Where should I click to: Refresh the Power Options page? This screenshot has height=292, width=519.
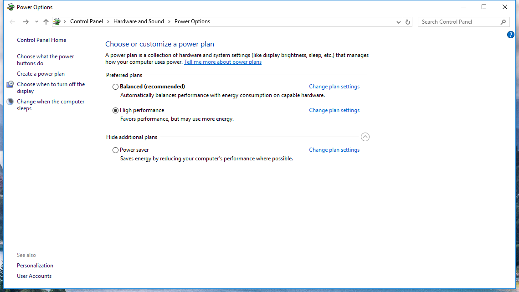click(408, 22)
